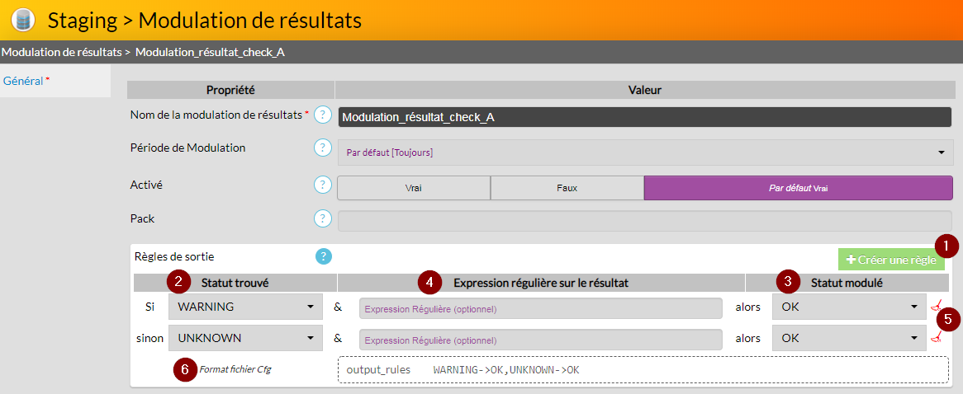Open the UNKNOWN found-status dropdown
963x394 pixels.
245,338
